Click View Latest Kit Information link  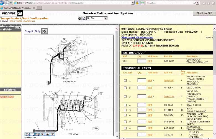137,37
